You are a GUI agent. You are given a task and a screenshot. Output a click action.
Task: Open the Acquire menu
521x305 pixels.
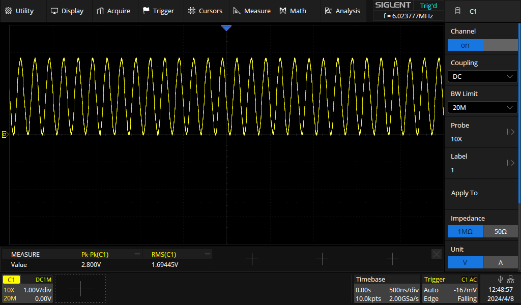click(x=113, y=11)
